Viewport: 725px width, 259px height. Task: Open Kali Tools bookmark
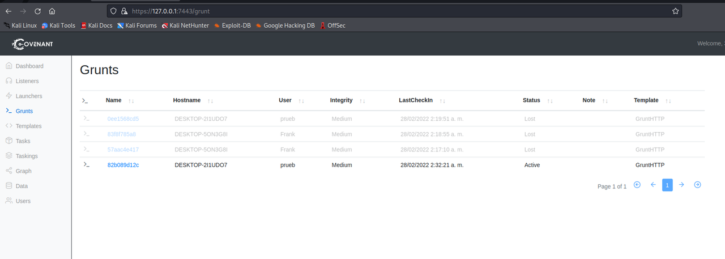click(58, 26)
